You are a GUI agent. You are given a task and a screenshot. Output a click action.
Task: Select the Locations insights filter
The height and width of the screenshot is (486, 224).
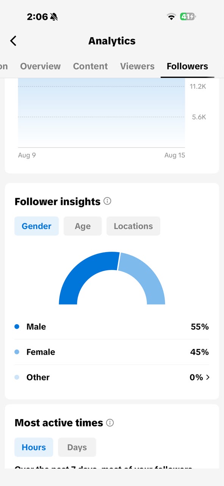tap(133, 226)
